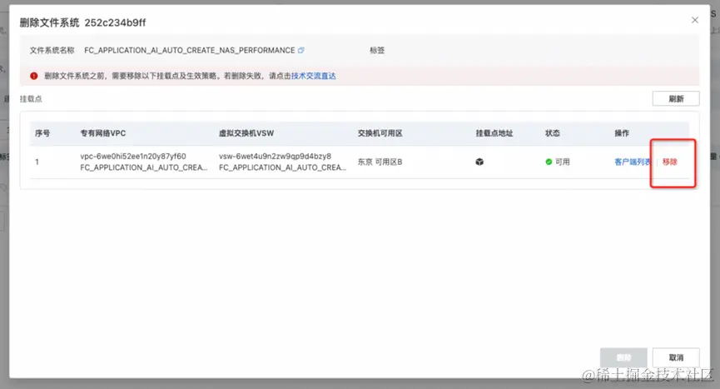Click the 状态 column header
Viewport: 720px width, 389px height.
point(553,133)
